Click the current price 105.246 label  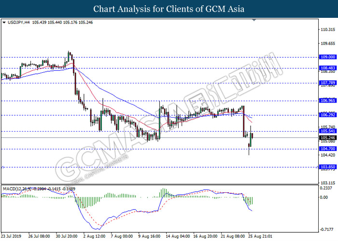(328, 138)
